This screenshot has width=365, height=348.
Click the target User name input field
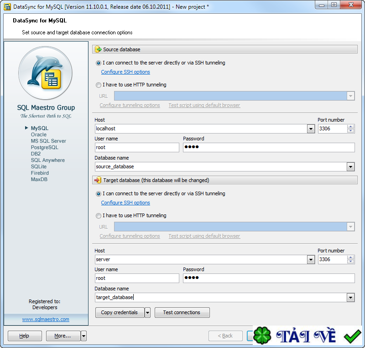coord(137,278)
